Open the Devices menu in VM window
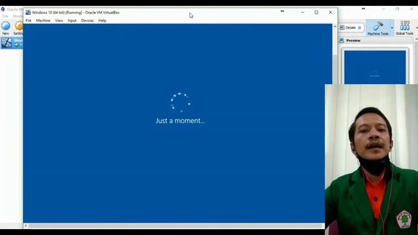The image size is (418, 235). coord(87,20)
